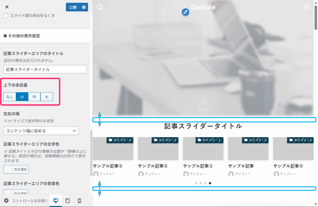Switch to tablet preview icon
Image resolution: width=318 pixels, height=207 pixels.
pyautogui.click(x=67, y=200)
